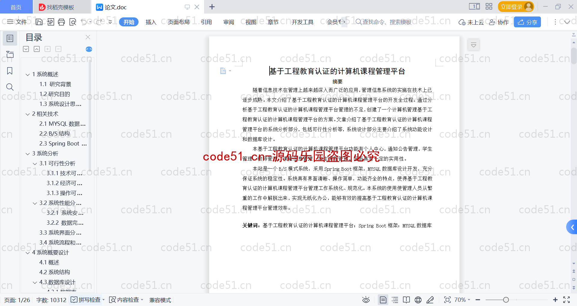The height and width of the screenshot is (306, 577).
Task: Collapse the 1 系统概述 outline section
Action: coord(28,74)
